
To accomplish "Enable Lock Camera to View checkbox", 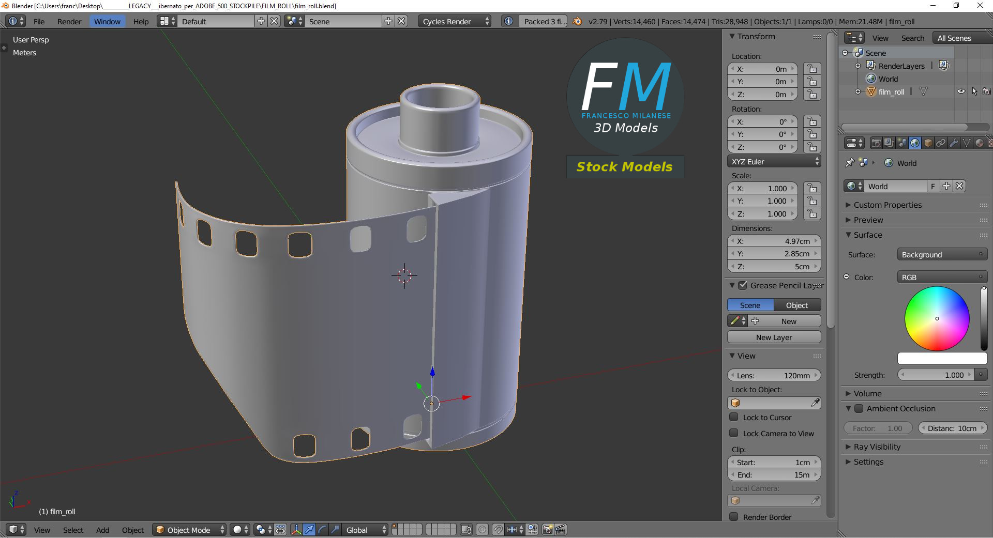I will pos(734,433).
